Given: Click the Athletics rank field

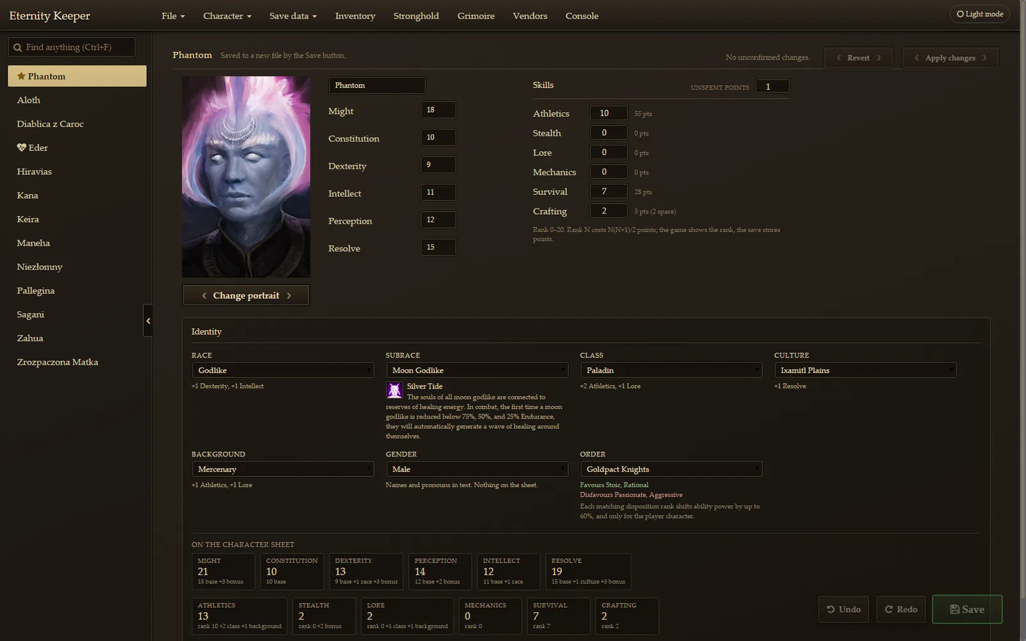Looking at the screenshot, I should 609,113.
